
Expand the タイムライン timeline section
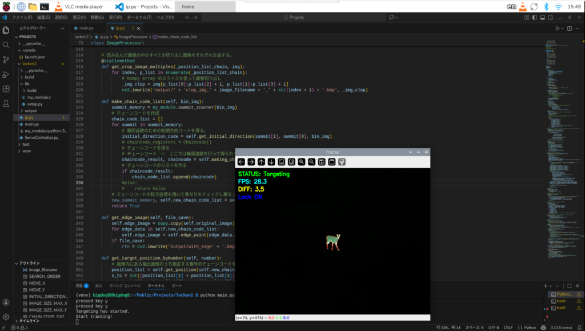tap(30, 321)
